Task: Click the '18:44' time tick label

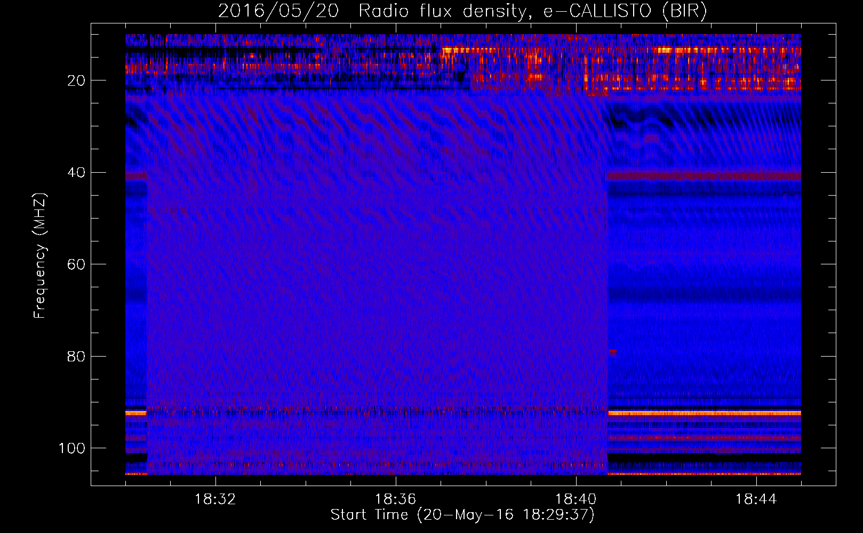Action: point(756,499)
